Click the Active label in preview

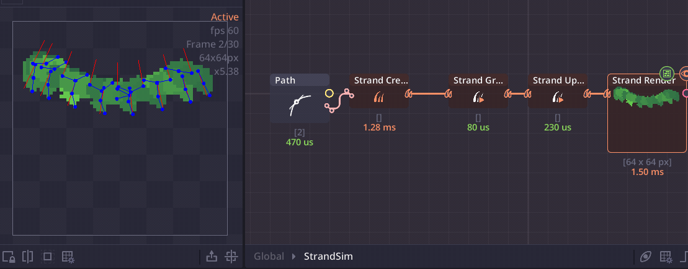click(225, 17)
